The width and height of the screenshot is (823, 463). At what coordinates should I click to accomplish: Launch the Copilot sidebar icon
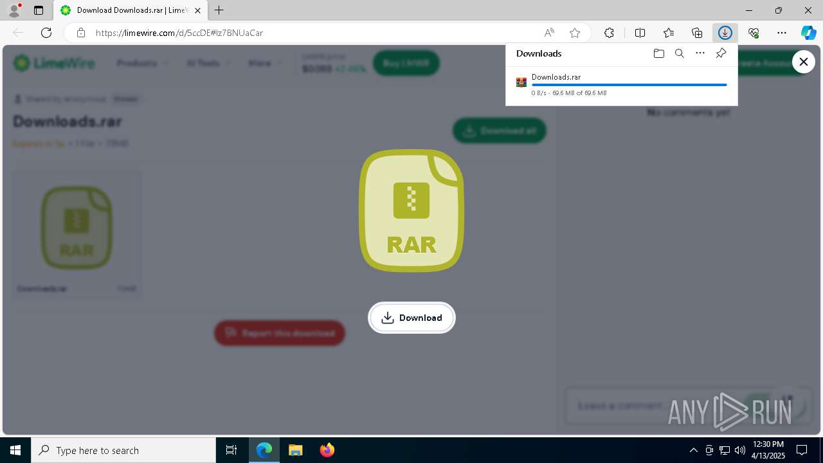pyautogui.click(x=808, y=33)
